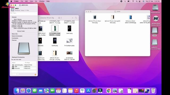
Task: Click battery status in menu bar
Action: (x=129, y=1)
